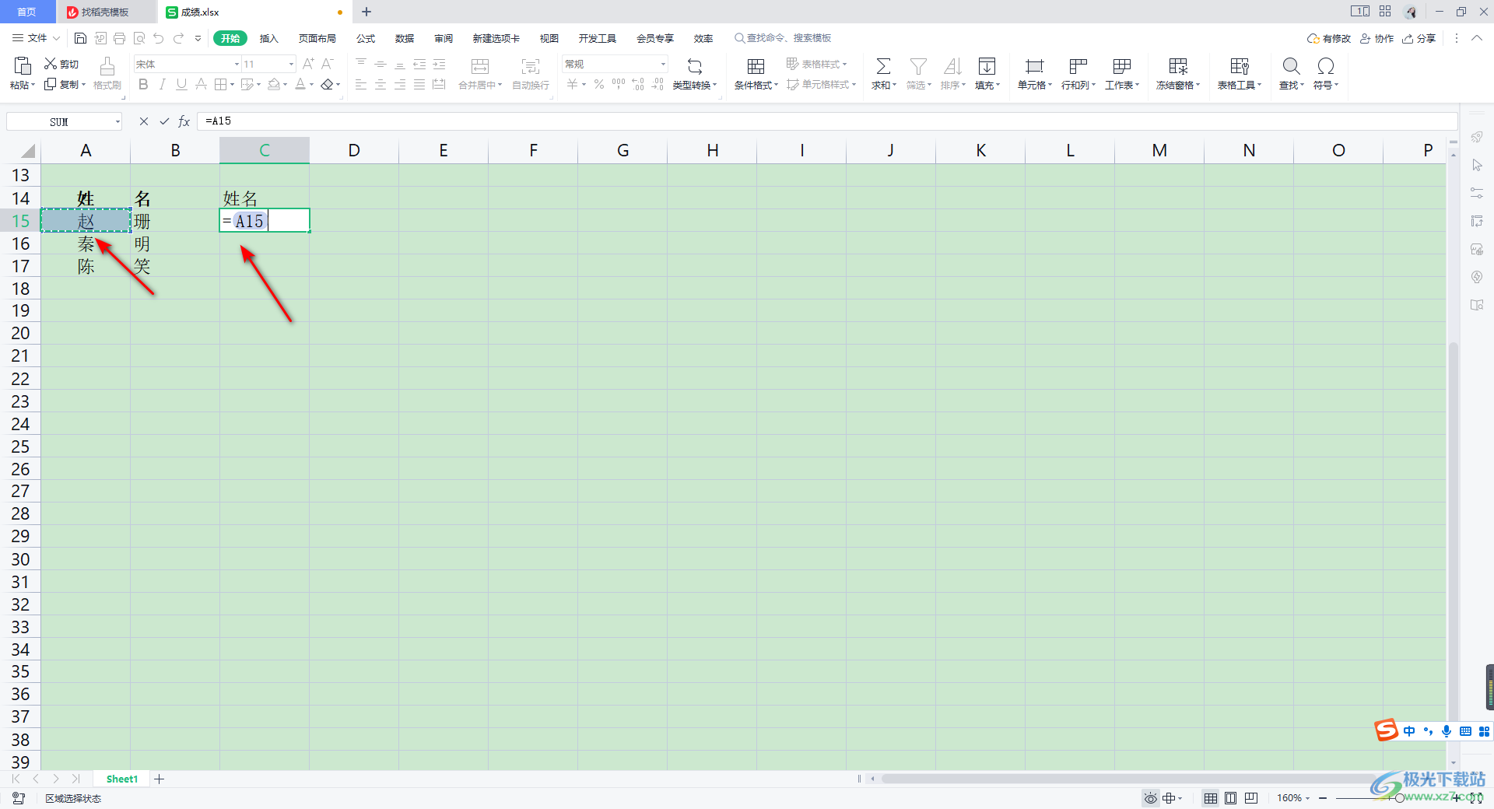This screenshot has width=1494, height=809.
Task: Click the Save icon in quick access toolbar
Action: click(x=80, y=38)
